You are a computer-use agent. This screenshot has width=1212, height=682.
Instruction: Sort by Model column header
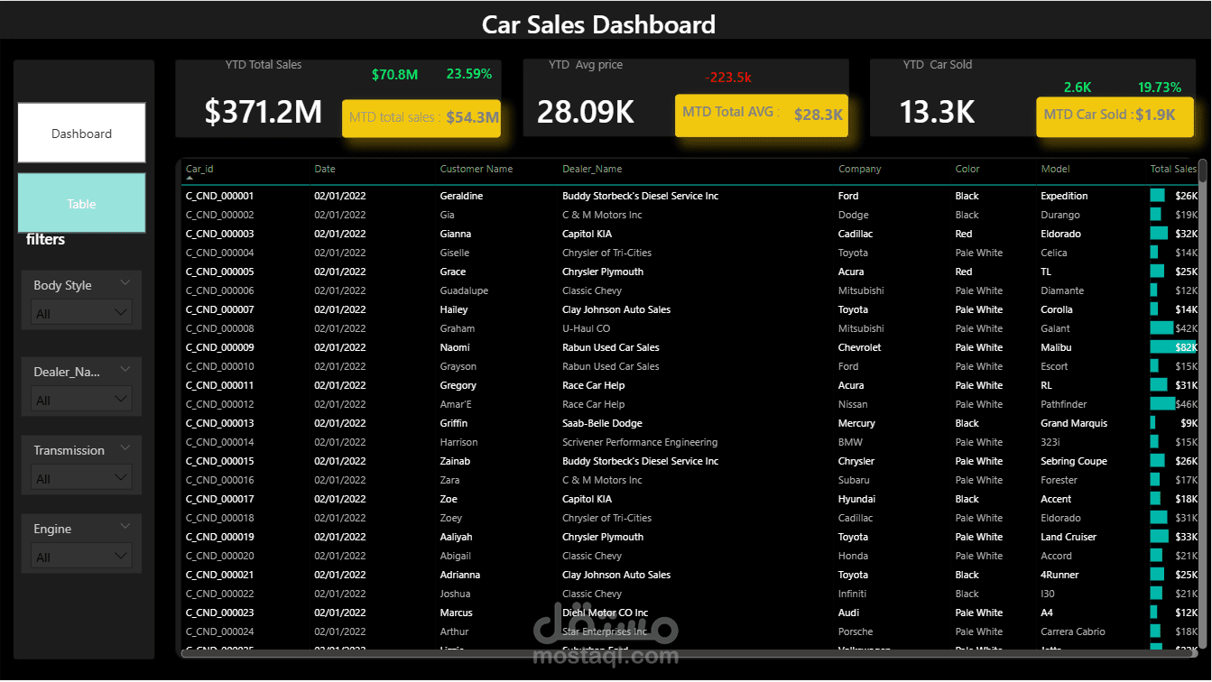tap(1055, 169)
